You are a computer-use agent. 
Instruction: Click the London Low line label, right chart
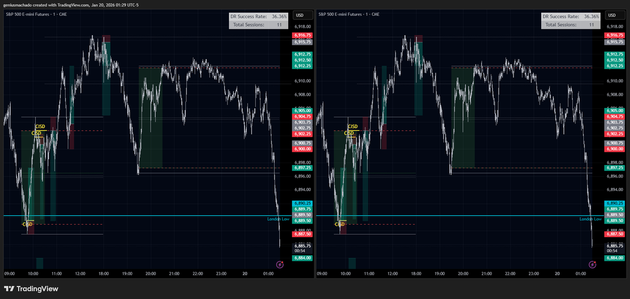(591, 219)
